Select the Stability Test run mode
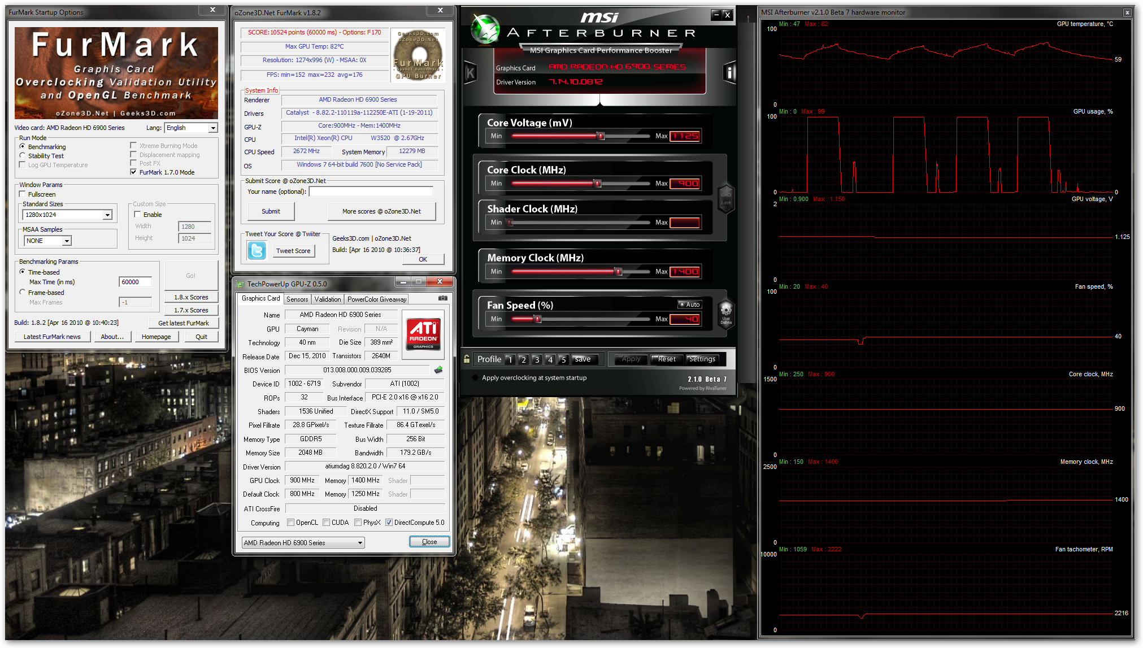The height and width of the screenshot is (648, 1143). (x=23, y=155)
